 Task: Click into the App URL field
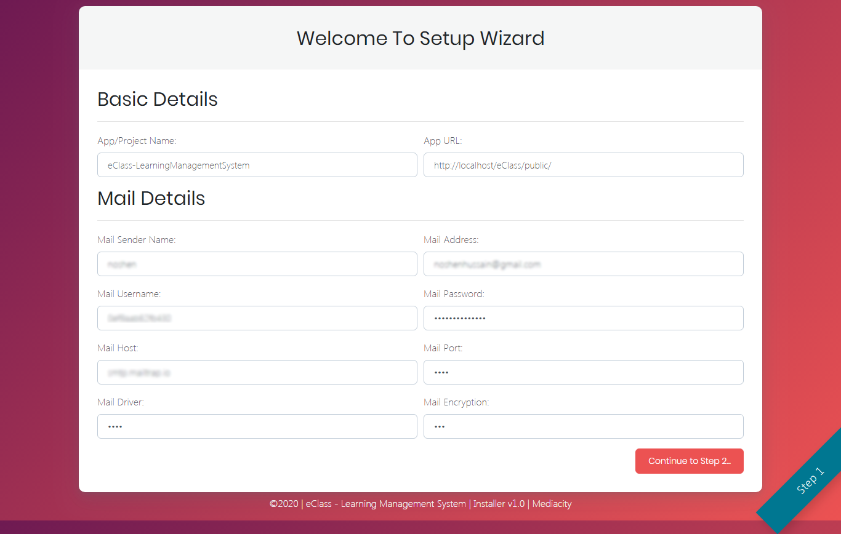(584, 165)
